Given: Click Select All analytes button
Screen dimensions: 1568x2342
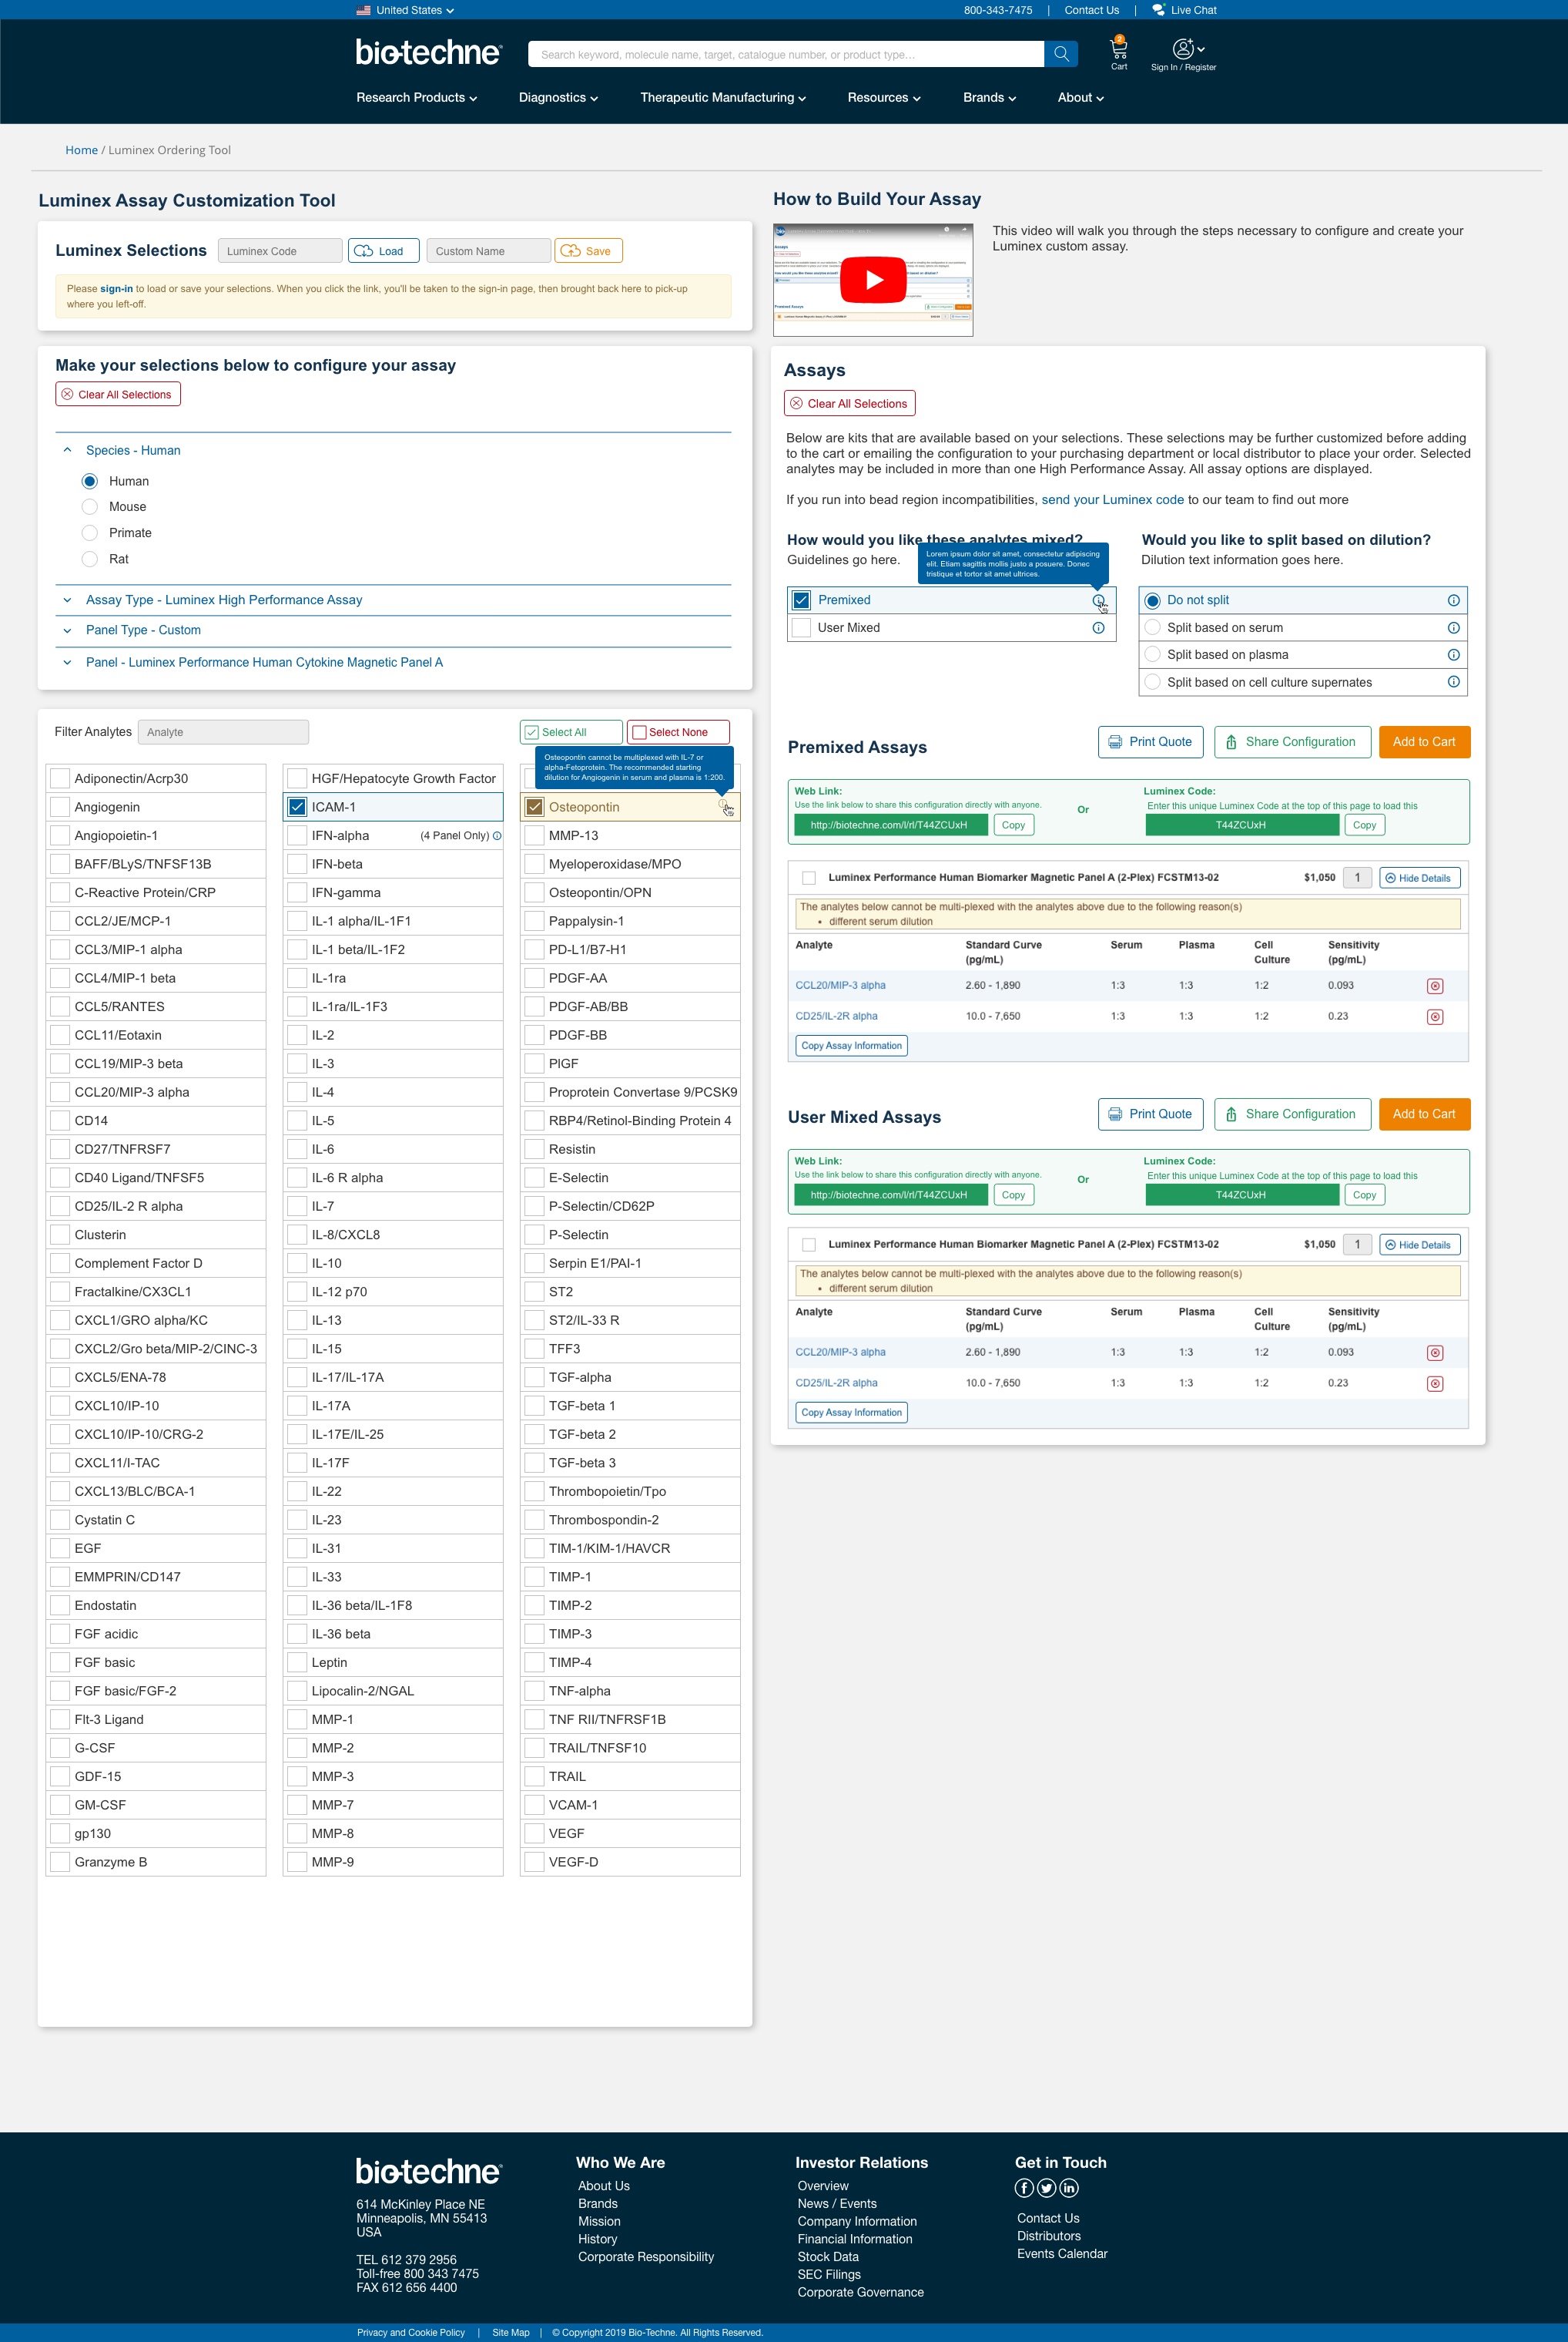Looking at the screenshot, I should [571, 732].
